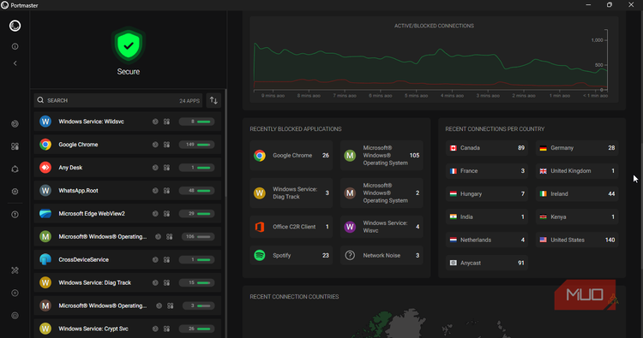Open blocked Office C2R Client card
Viewport: 643px width, 338px height.
[x=291, y=227]
